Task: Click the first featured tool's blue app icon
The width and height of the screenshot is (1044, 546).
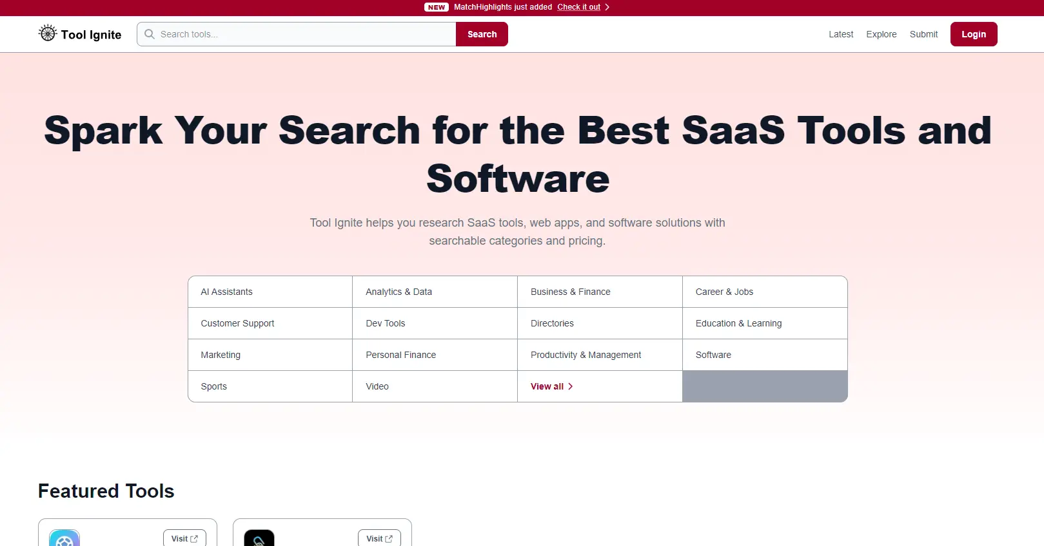Action: click(x=64, y=538)
